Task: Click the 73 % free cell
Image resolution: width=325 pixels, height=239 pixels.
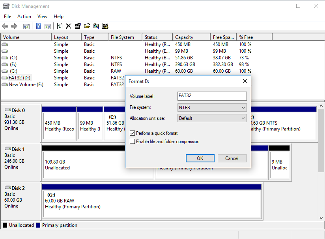Action: click(244, 58)
